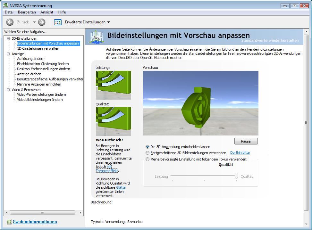Click the Forward arrow button

pos(42,22)
